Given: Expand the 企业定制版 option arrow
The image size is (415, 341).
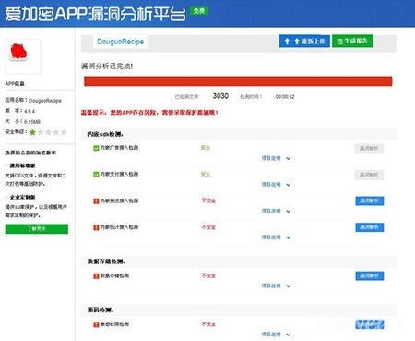Looking at the screenshot, I should click(x=6, y=198).
